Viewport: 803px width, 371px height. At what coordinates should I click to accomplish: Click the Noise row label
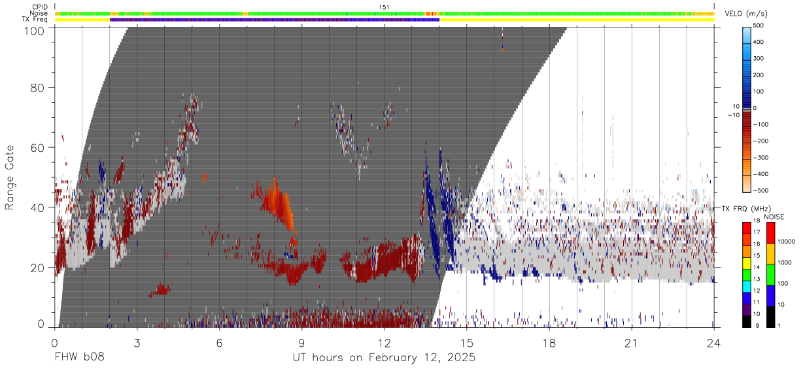(39, 13)
